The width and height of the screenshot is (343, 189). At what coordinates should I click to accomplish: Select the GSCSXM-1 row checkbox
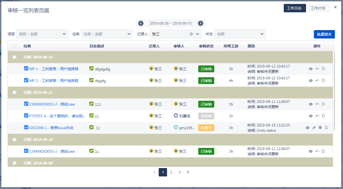[x=14, y=128]
